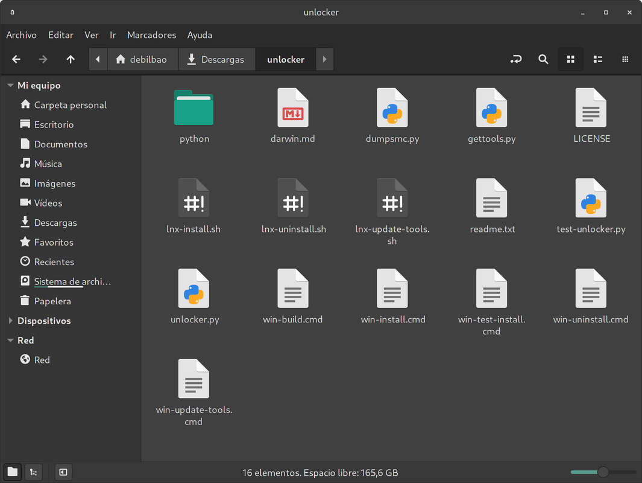Select the win-install.cmd file
The height and width of the screenshot is (483, 642).
pyautogui.click(x=392, y=289)
